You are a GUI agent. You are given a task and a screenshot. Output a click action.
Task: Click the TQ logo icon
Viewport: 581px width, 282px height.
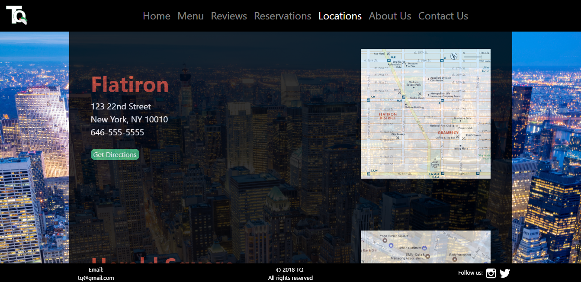point(16,15)
